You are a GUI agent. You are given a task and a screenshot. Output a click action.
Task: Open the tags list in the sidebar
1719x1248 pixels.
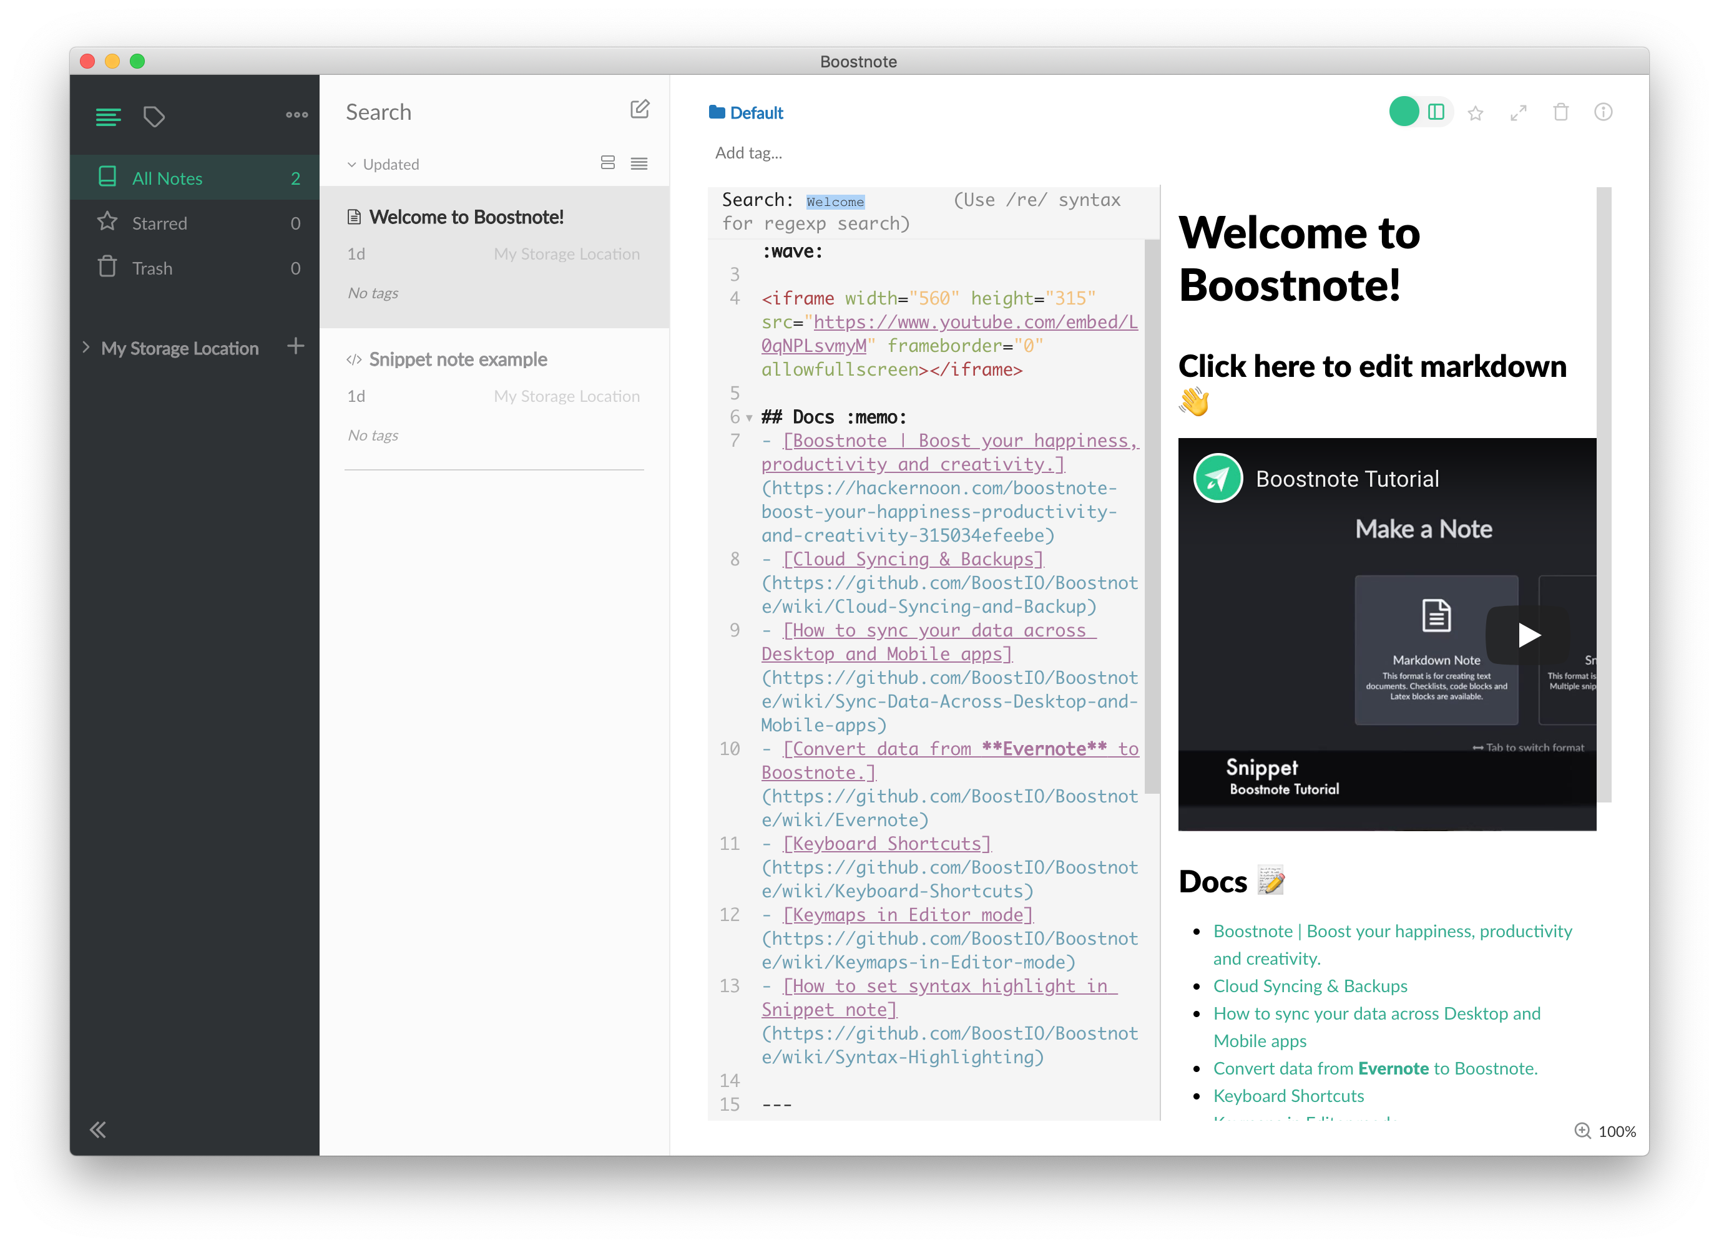tap(155, 116)
